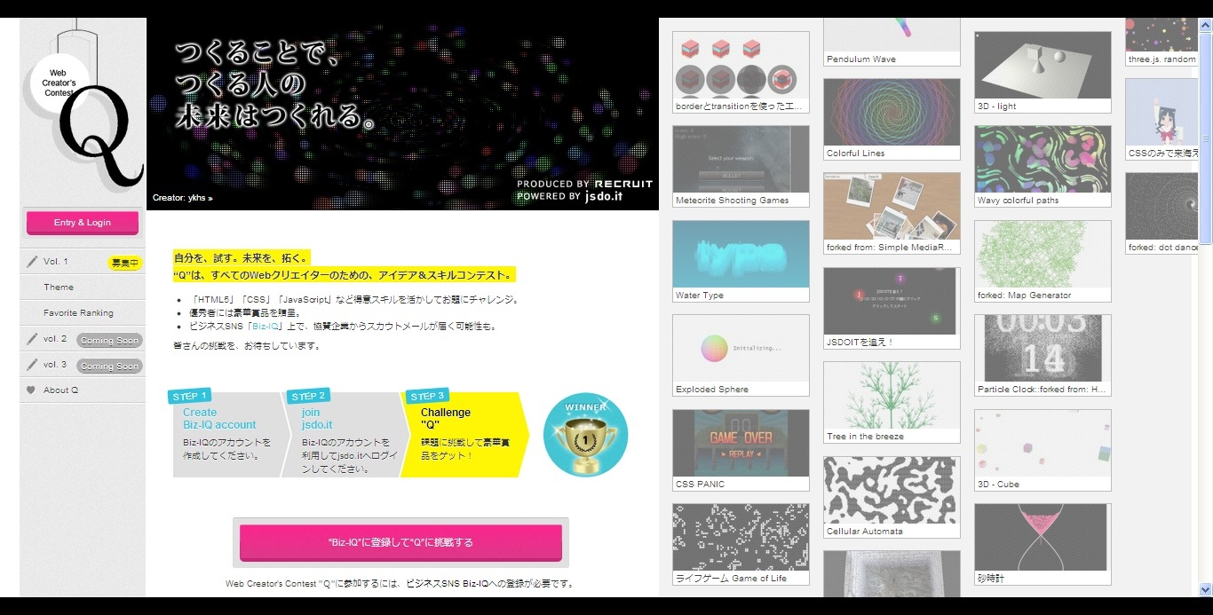Click the pink Biz-IQ registration button

click(x=400, y=542)
